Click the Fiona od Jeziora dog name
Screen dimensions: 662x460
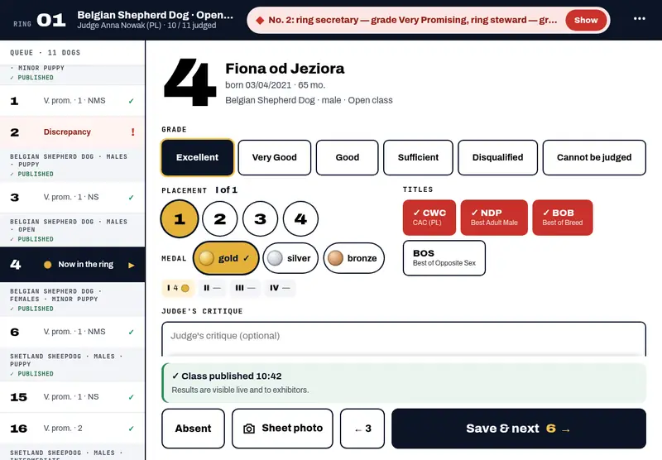pos(285,69)
